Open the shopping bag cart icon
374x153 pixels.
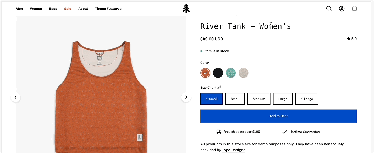[x=354, y=9]
